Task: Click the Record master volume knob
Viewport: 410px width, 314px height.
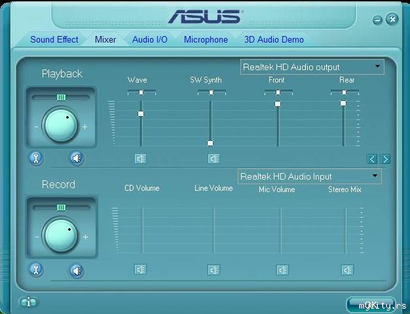Action: [60, 235]
